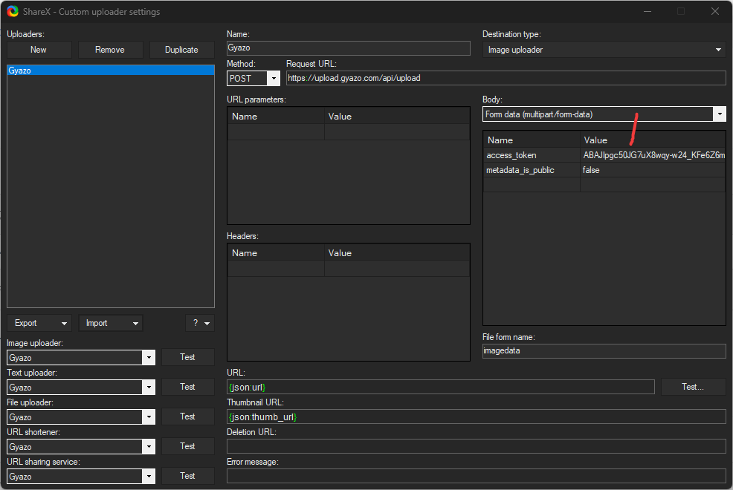
Task: Remove the selected uploader
Action: click(110, 50)
